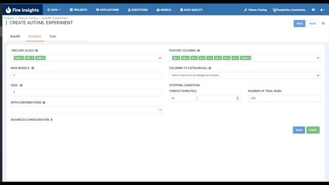Remove the GBM algorithm tag
Viewport: 329px width, 185px height.
(x=43, y=58)
